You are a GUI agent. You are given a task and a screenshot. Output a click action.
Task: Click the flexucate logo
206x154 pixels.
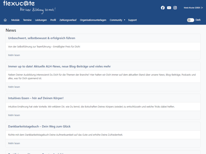(x=19, y=3)
